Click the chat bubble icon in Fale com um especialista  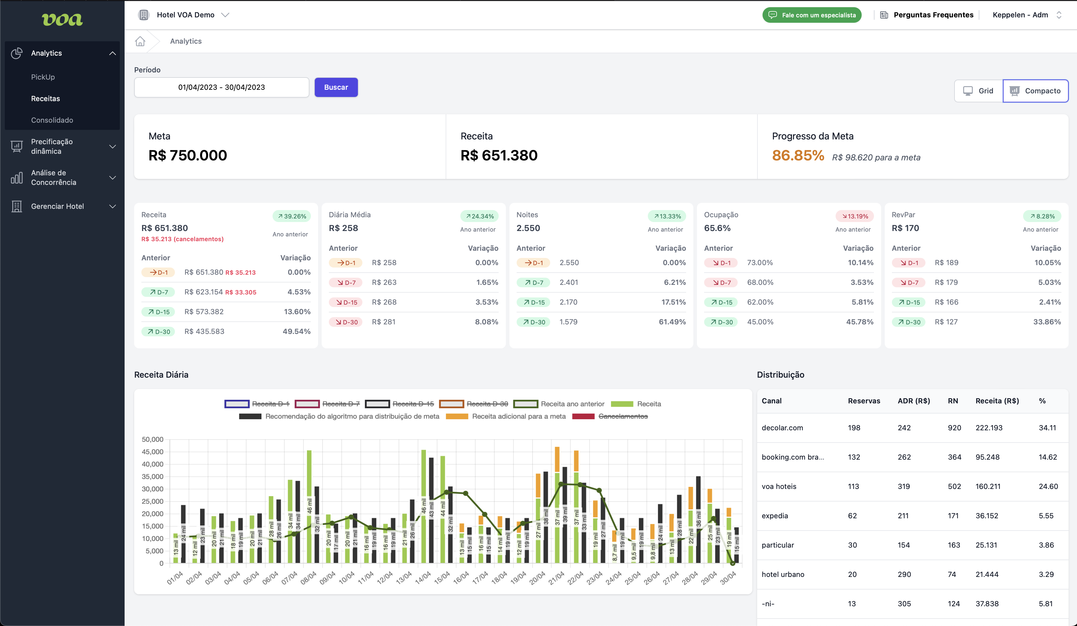[x=773, y=15]
